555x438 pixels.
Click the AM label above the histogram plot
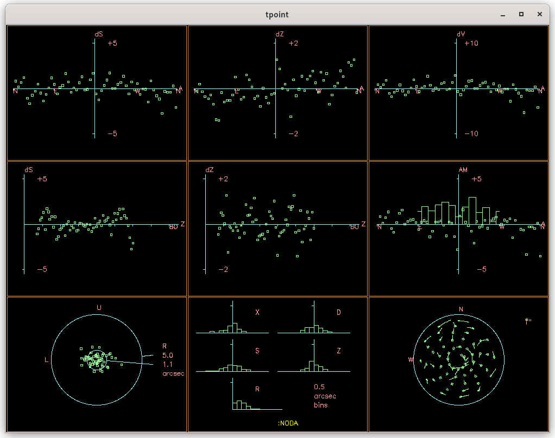tap(463, 170)
